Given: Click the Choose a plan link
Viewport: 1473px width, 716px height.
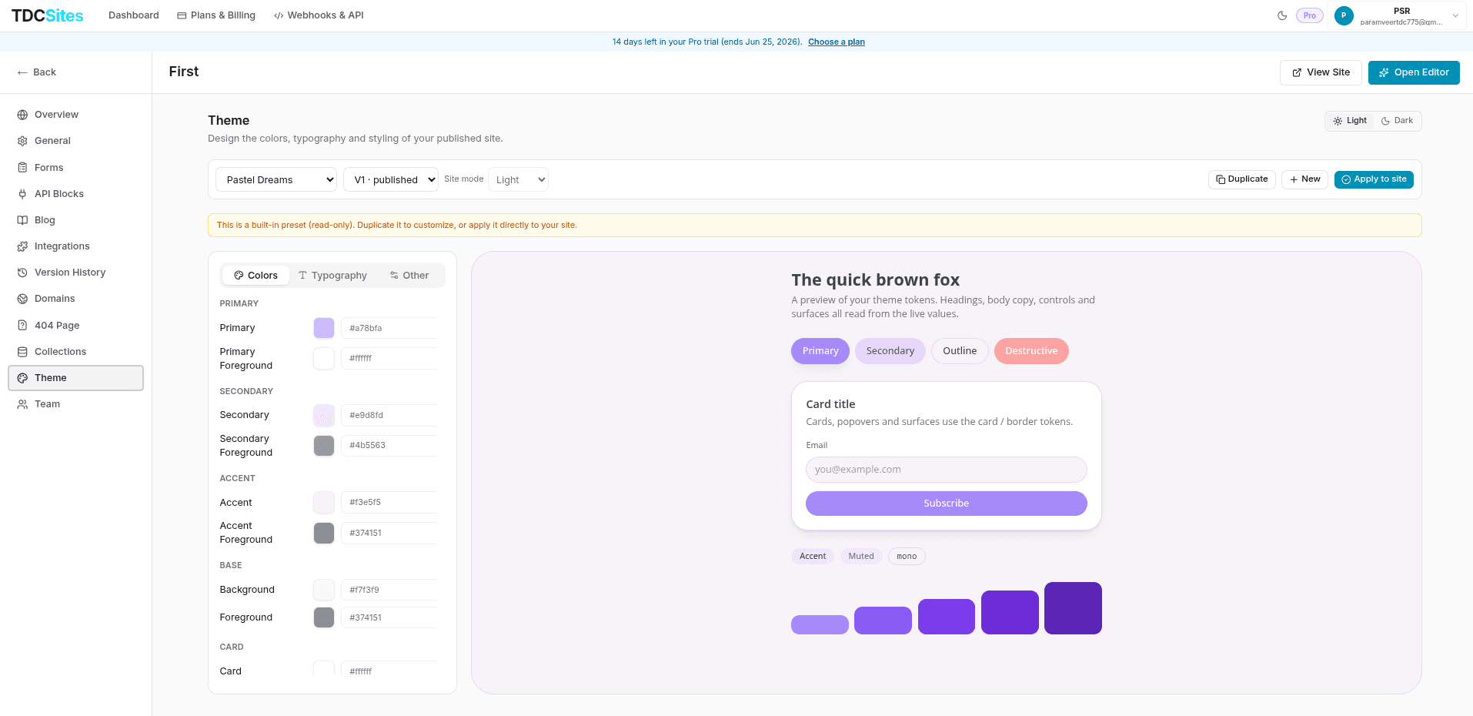Looking at the screenshot, I should [x=837, y=42].
